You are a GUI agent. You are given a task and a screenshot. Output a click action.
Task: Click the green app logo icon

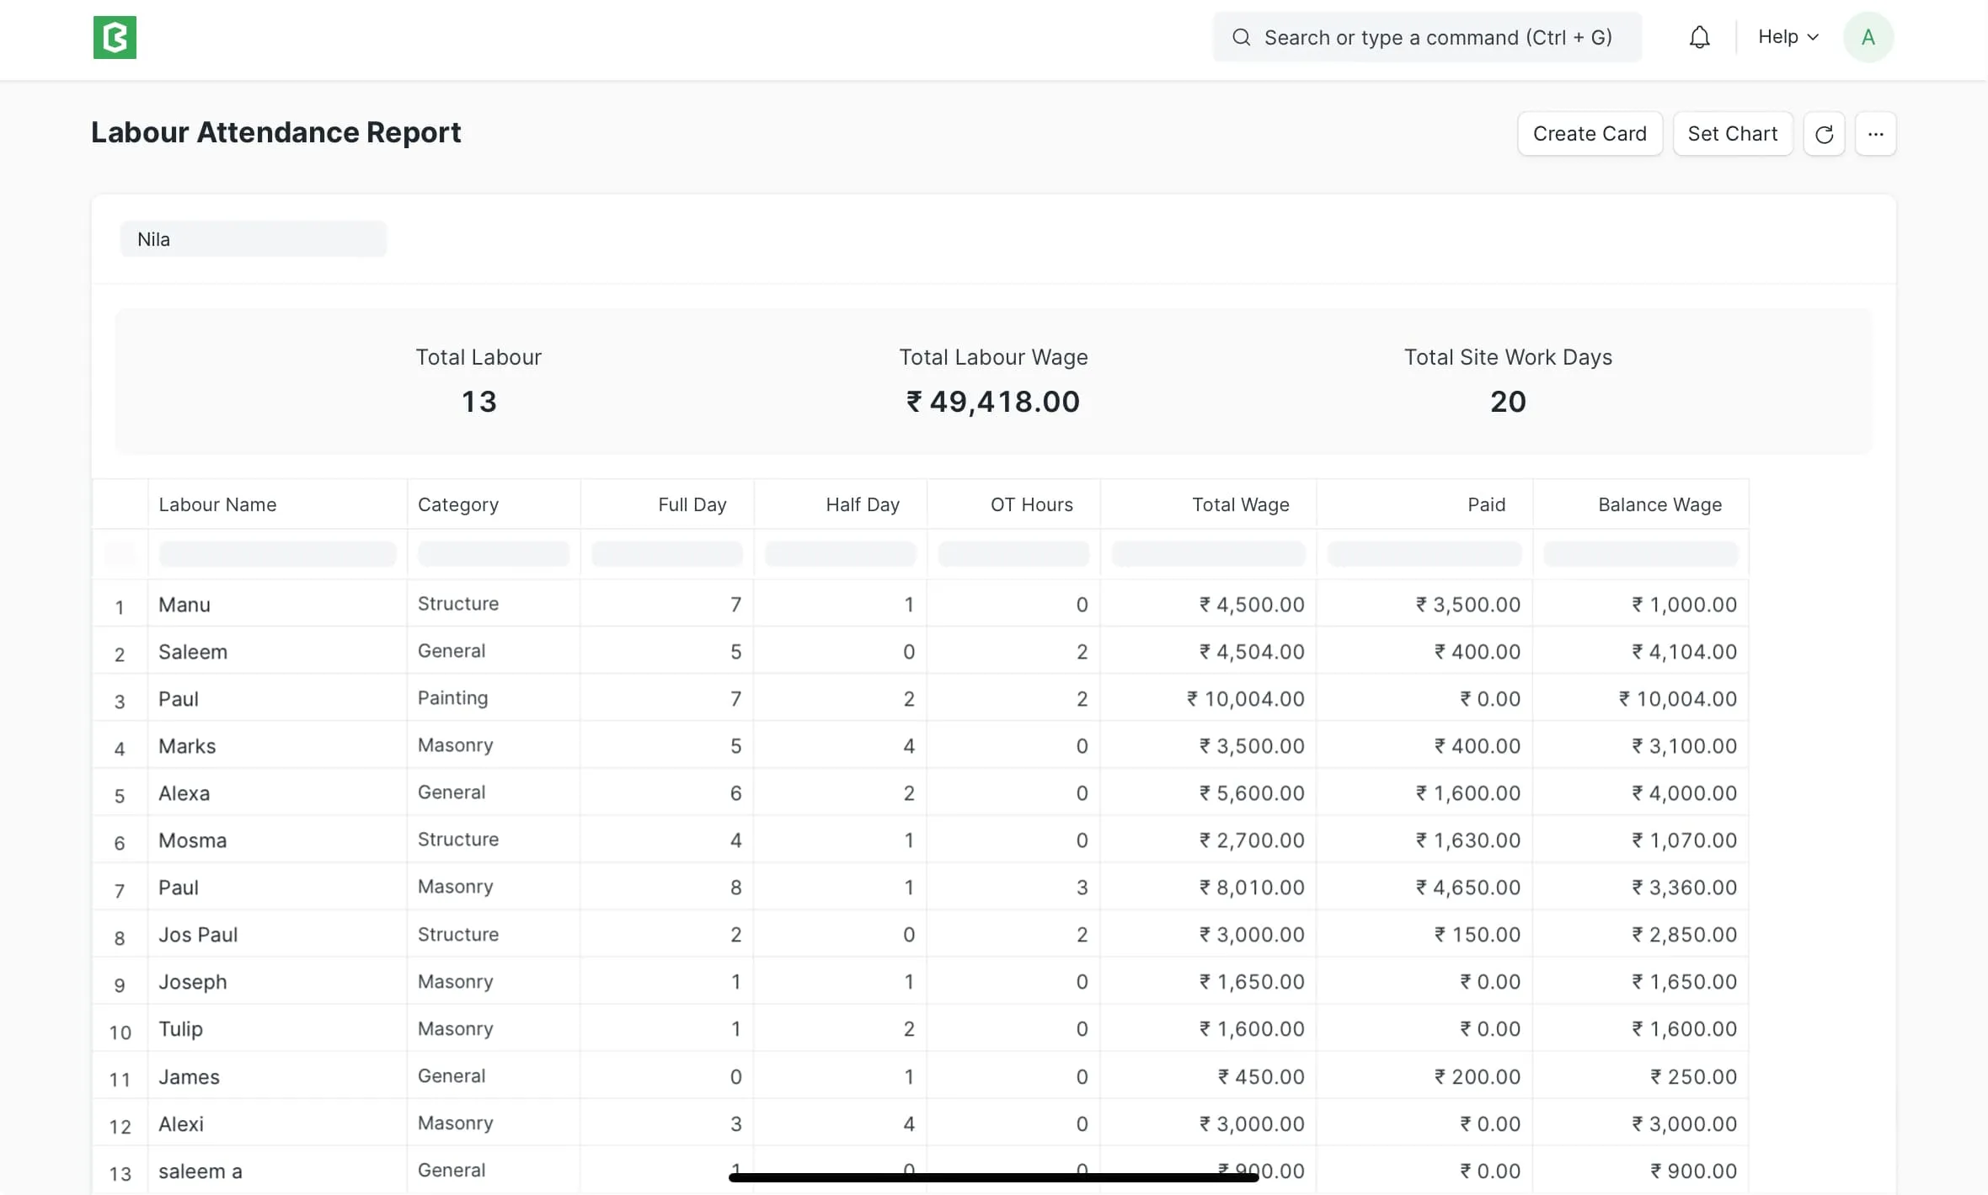[115, 38]
